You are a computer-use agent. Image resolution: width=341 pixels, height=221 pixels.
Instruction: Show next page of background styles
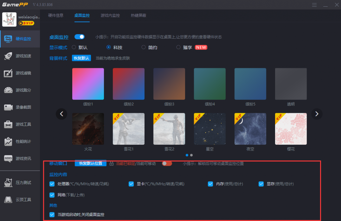pos(317,114)
